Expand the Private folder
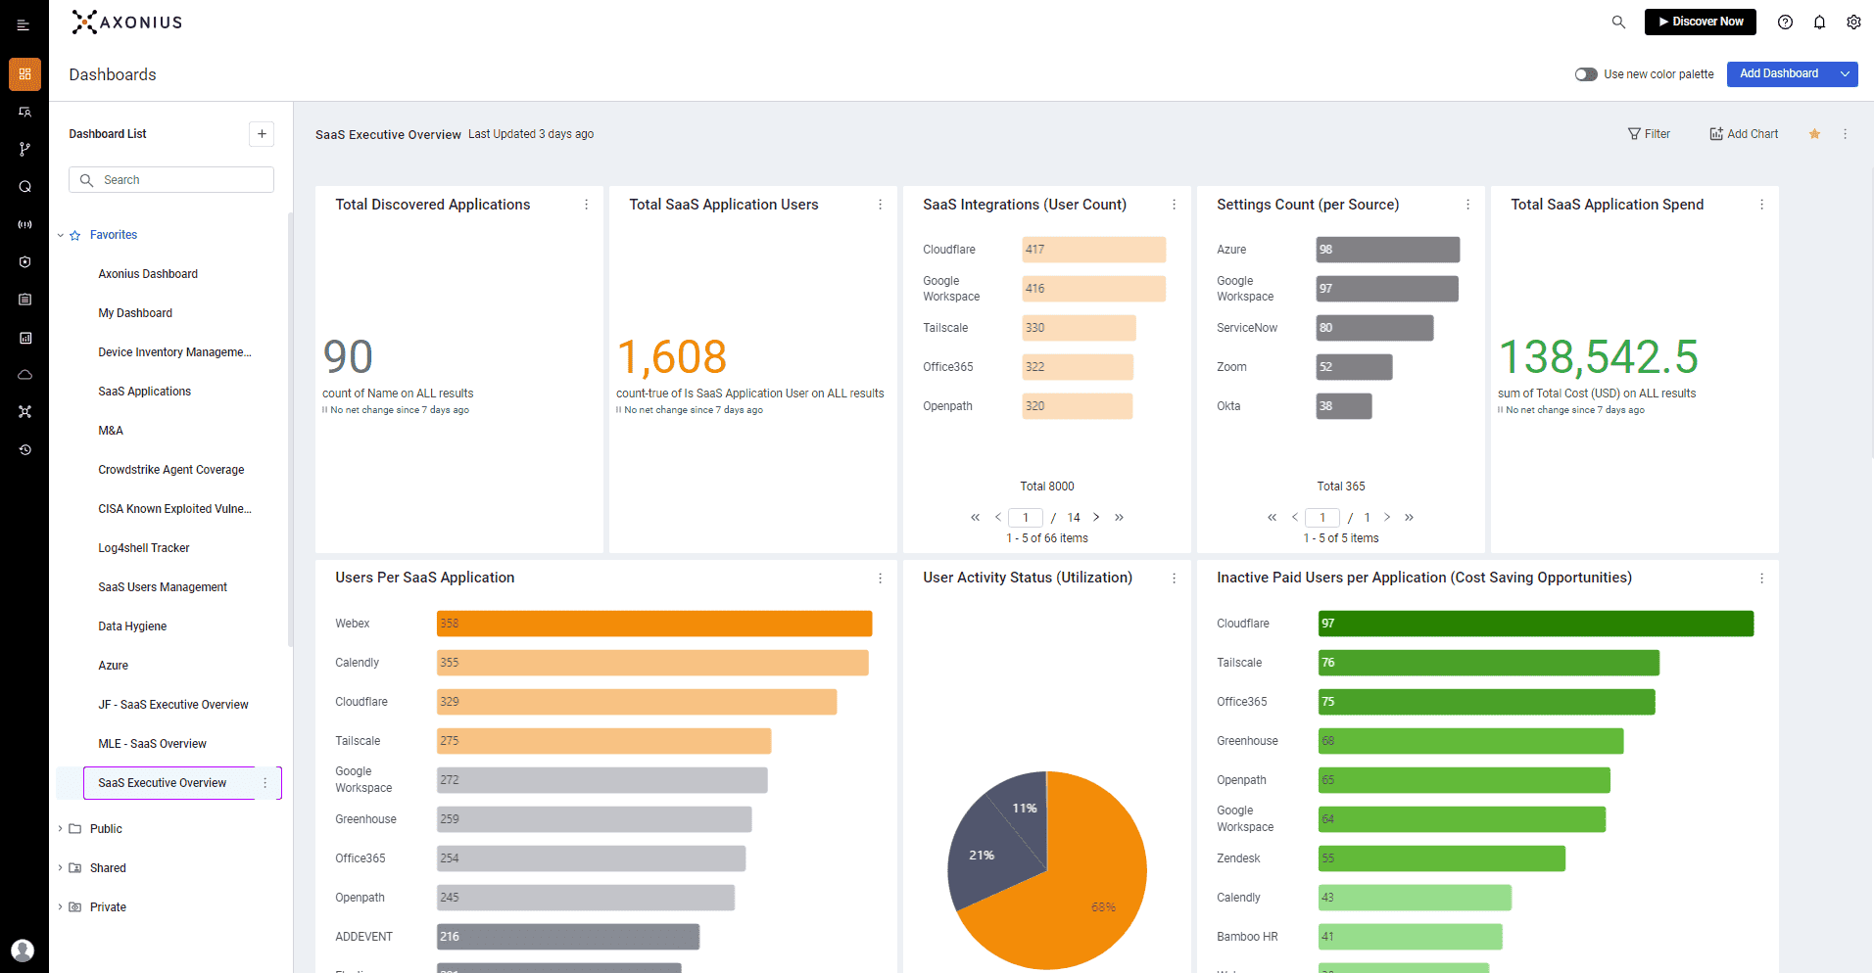Screen dimensions: 1874x973 61,907
